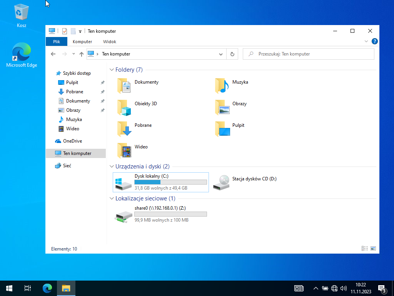
Task: Open the address bar history dropdown
Action: click(221, 54)
